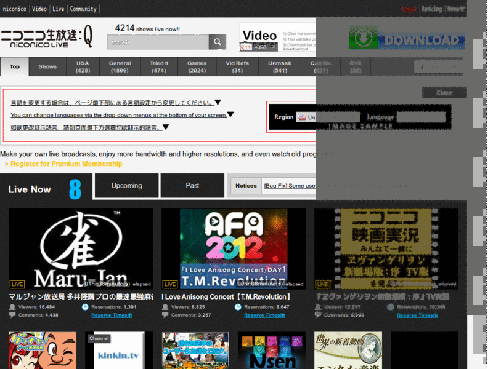
Task: Expand the Chinese language notice arrow
Action: tap(166, 127)
